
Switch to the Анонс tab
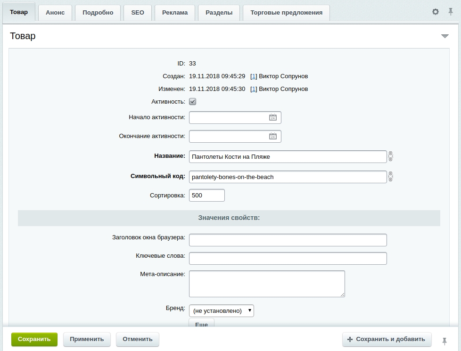(55, 13)
